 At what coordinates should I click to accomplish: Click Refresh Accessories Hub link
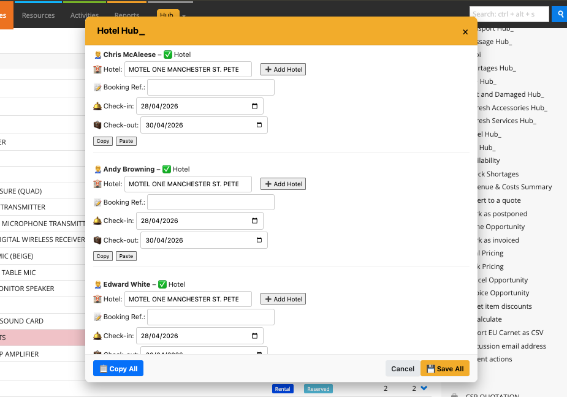512,108
